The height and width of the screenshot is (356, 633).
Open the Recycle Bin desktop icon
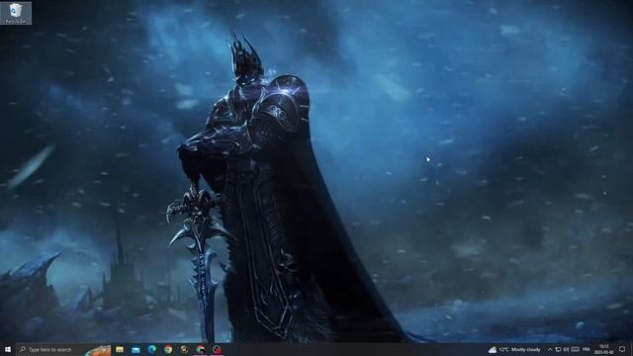[16, 13]
